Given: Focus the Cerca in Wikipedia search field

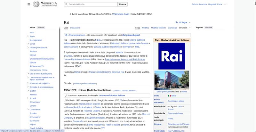Looking at the screenshot, I should [91, 4].
